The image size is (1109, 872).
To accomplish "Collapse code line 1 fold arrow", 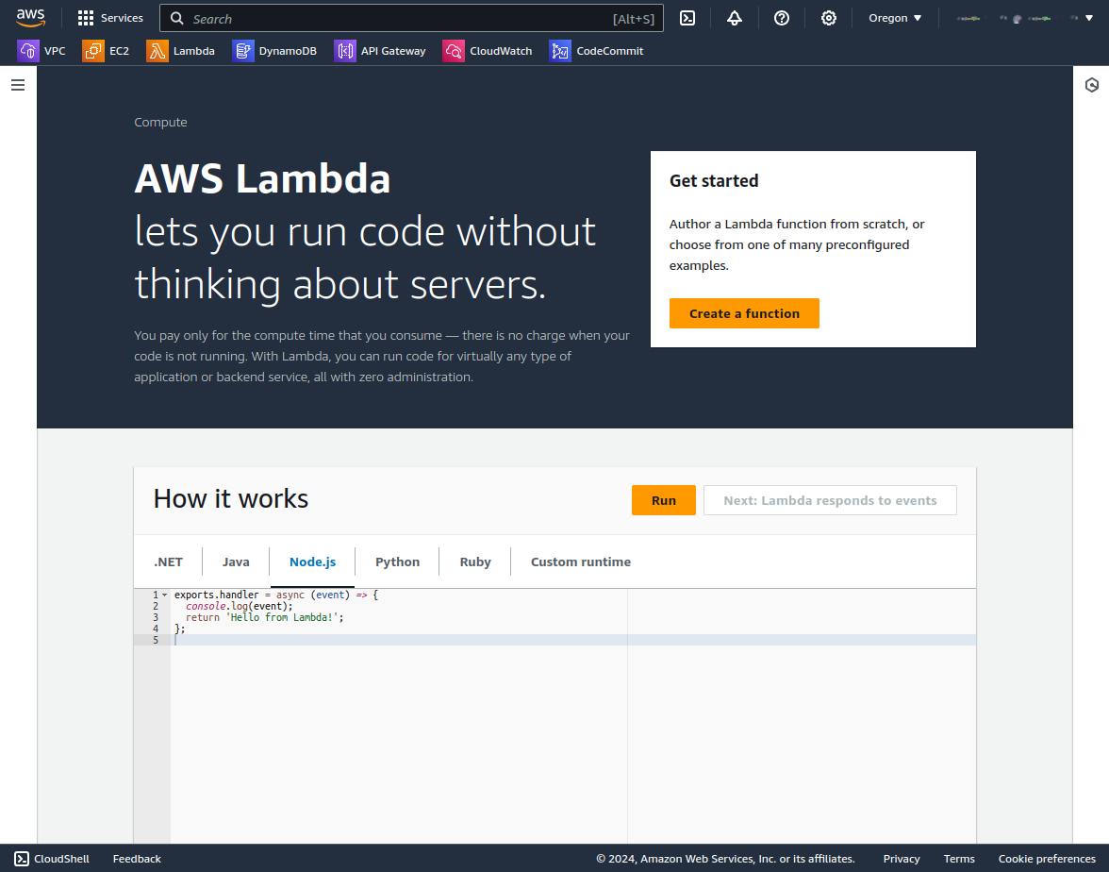I will [x=165, y=595].
